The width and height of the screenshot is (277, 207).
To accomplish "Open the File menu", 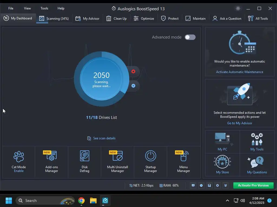I will point(11,8).
